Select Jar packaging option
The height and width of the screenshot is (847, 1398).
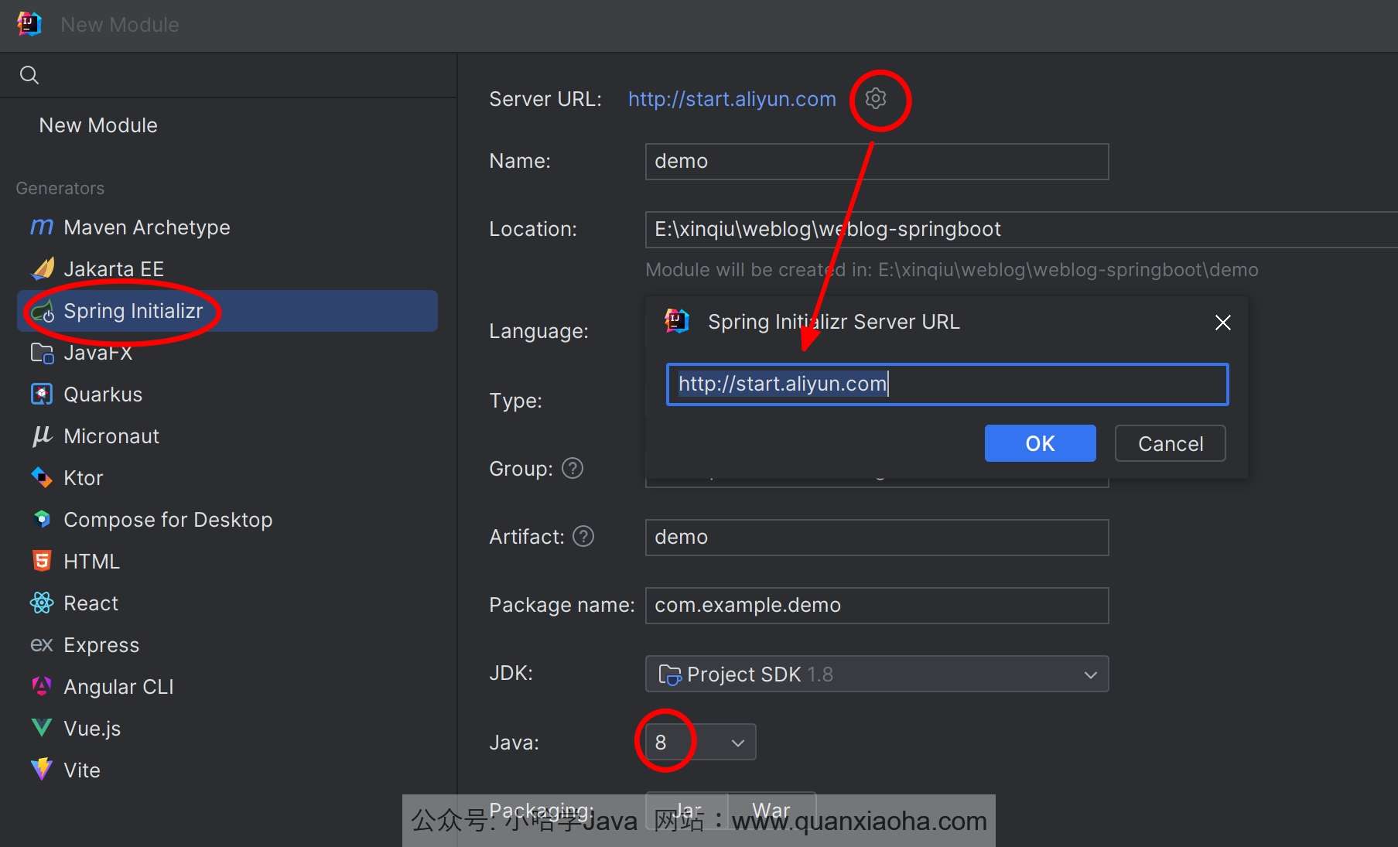click(687, 810)
